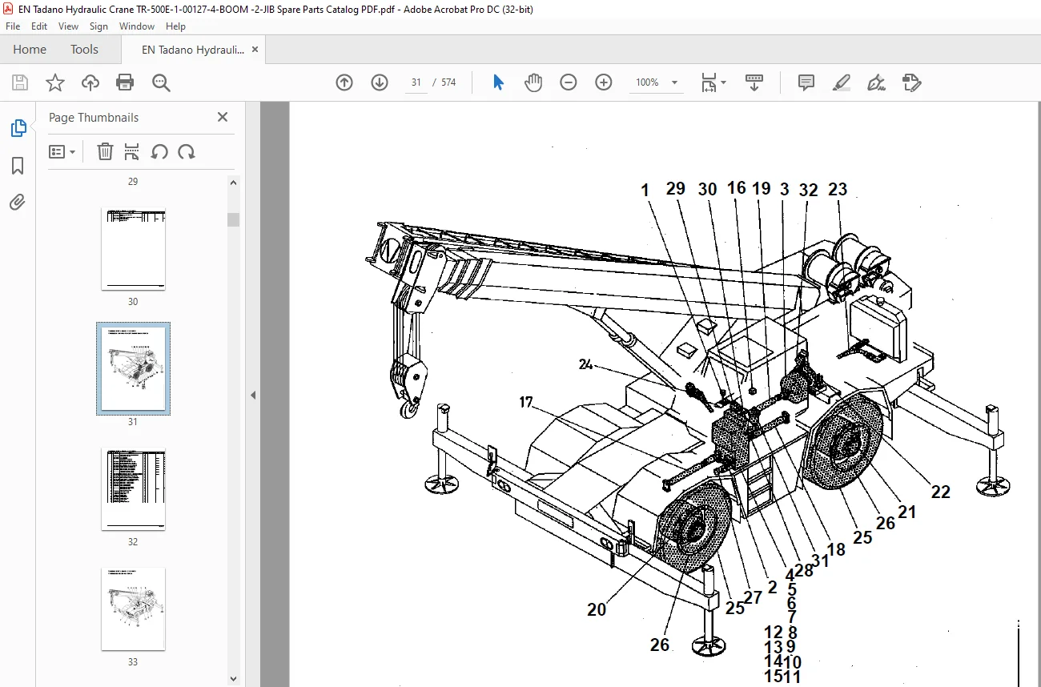Save the file with the floppy disk icon
Viewport: 1041px width, 687px height.
[x=20, y=82]
